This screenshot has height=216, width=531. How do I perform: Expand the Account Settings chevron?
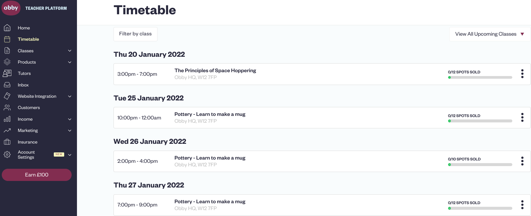[70, 155]
